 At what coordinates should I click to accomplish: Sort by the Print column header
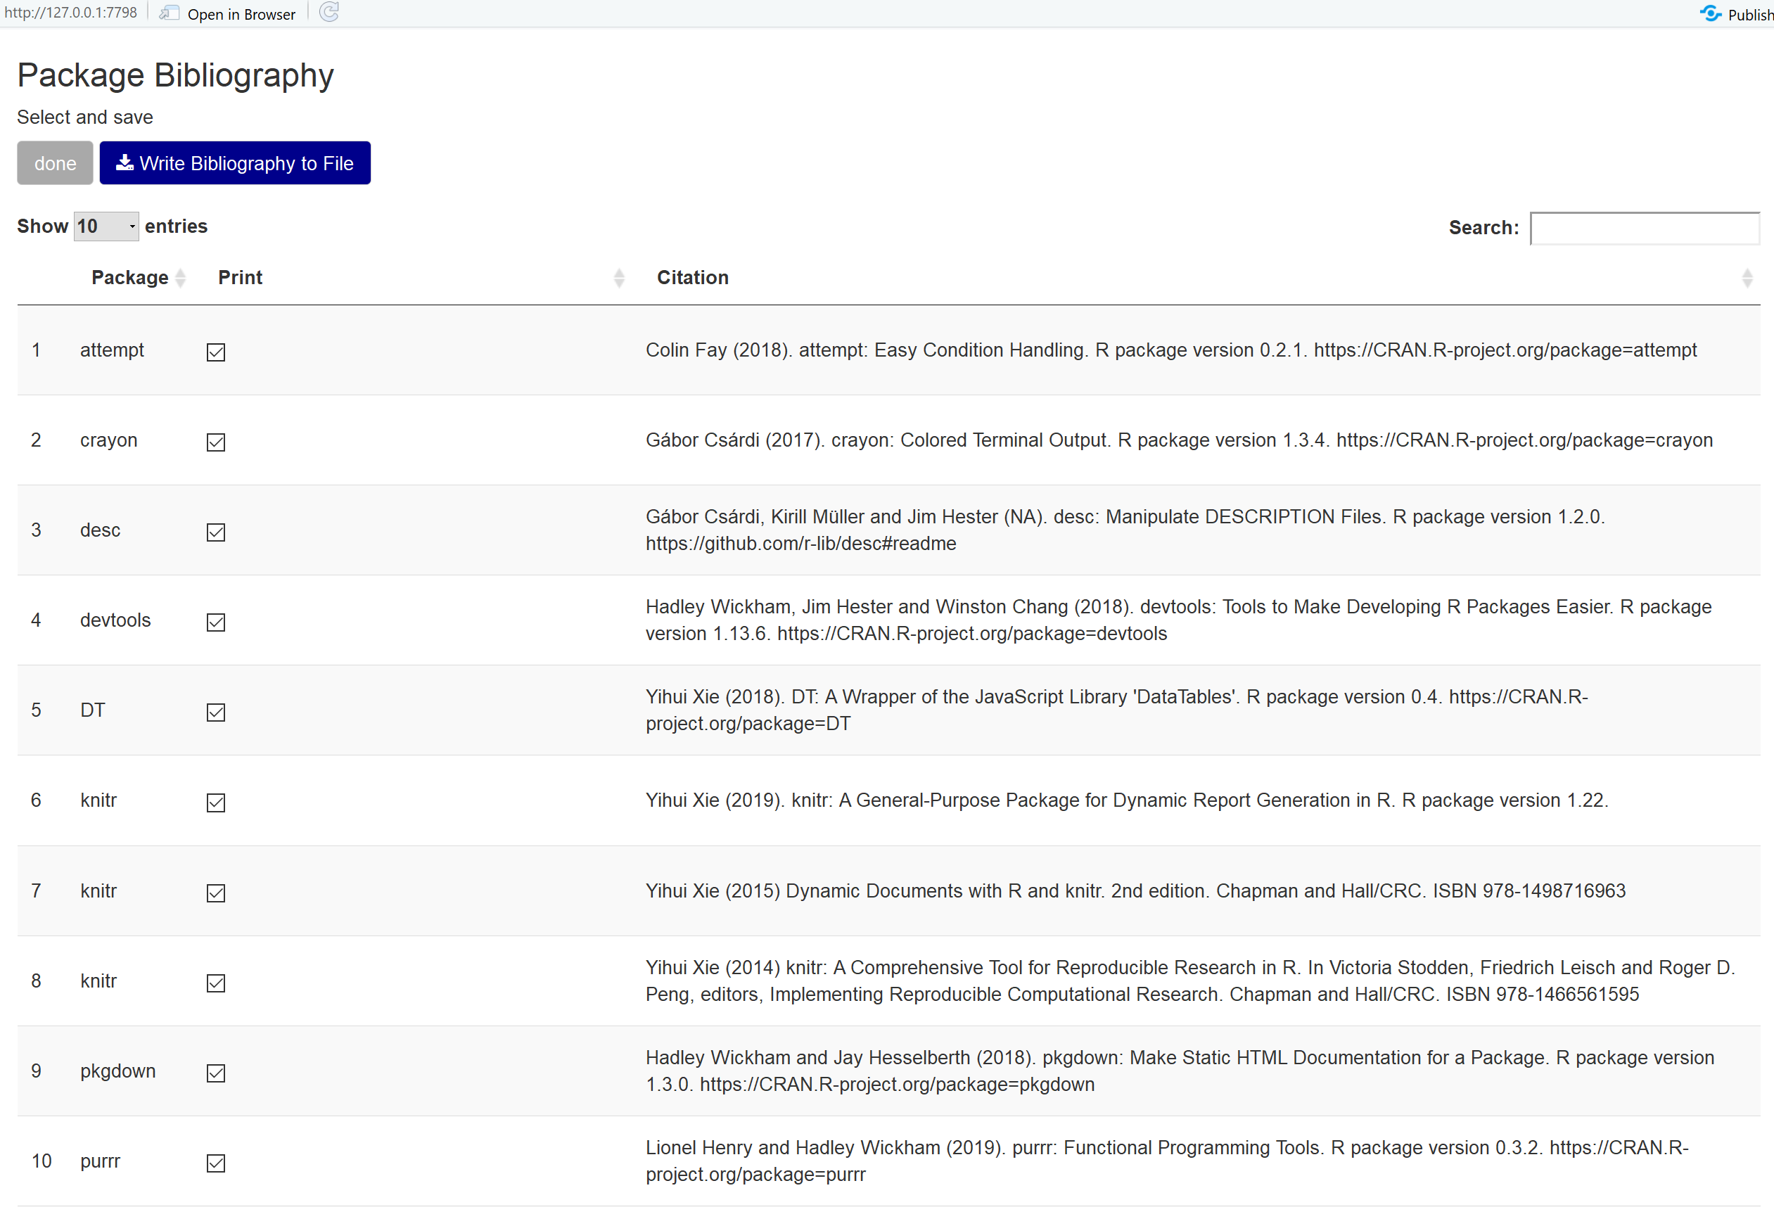241,277
